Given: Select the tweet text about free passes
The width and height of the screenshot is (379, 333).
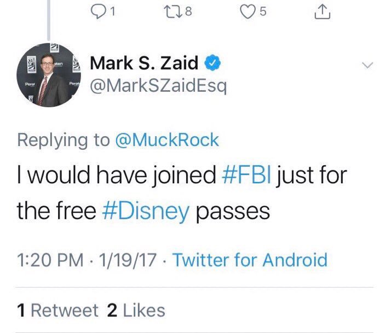Looking at the screenshot, I should click(181, 194).
